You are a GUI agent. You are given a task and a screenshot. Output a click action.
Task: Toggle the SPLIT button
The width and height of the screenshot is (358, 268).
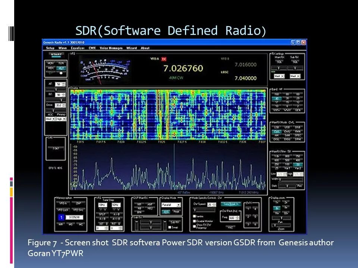coord(102,214)
